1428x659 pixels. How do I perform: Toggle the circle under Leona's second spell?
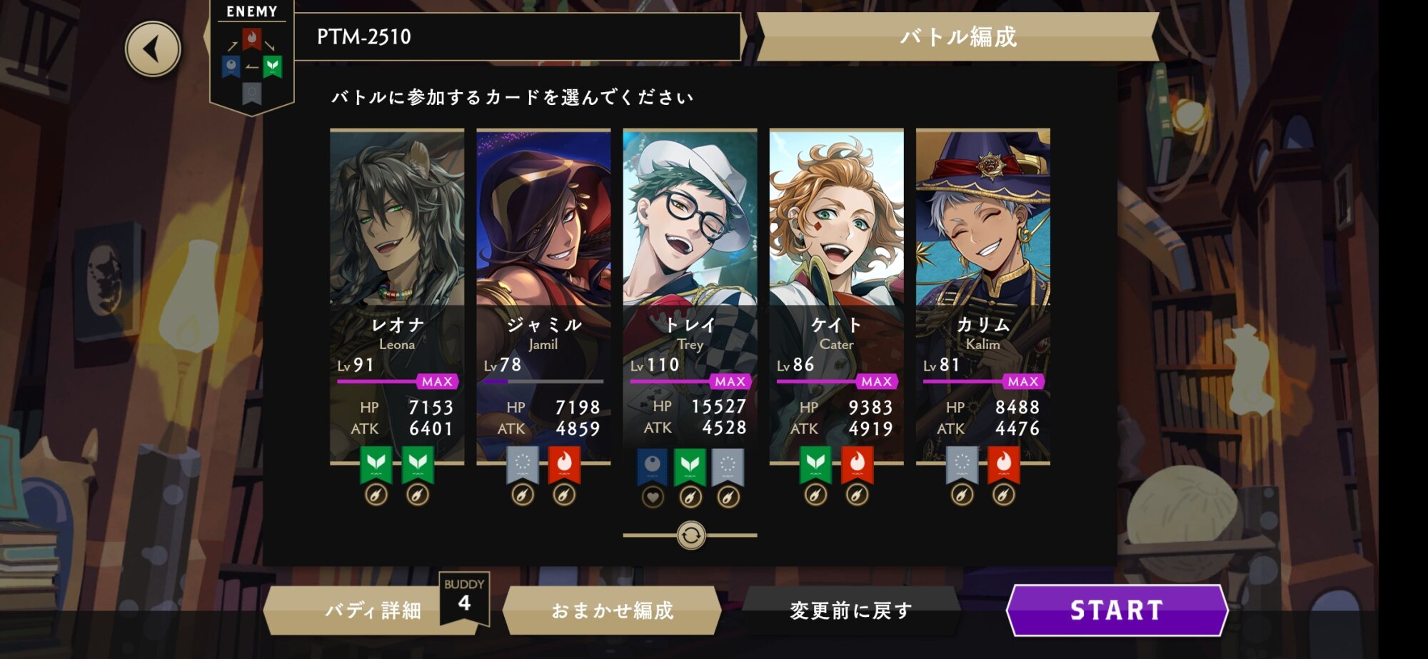pos(418,495)
